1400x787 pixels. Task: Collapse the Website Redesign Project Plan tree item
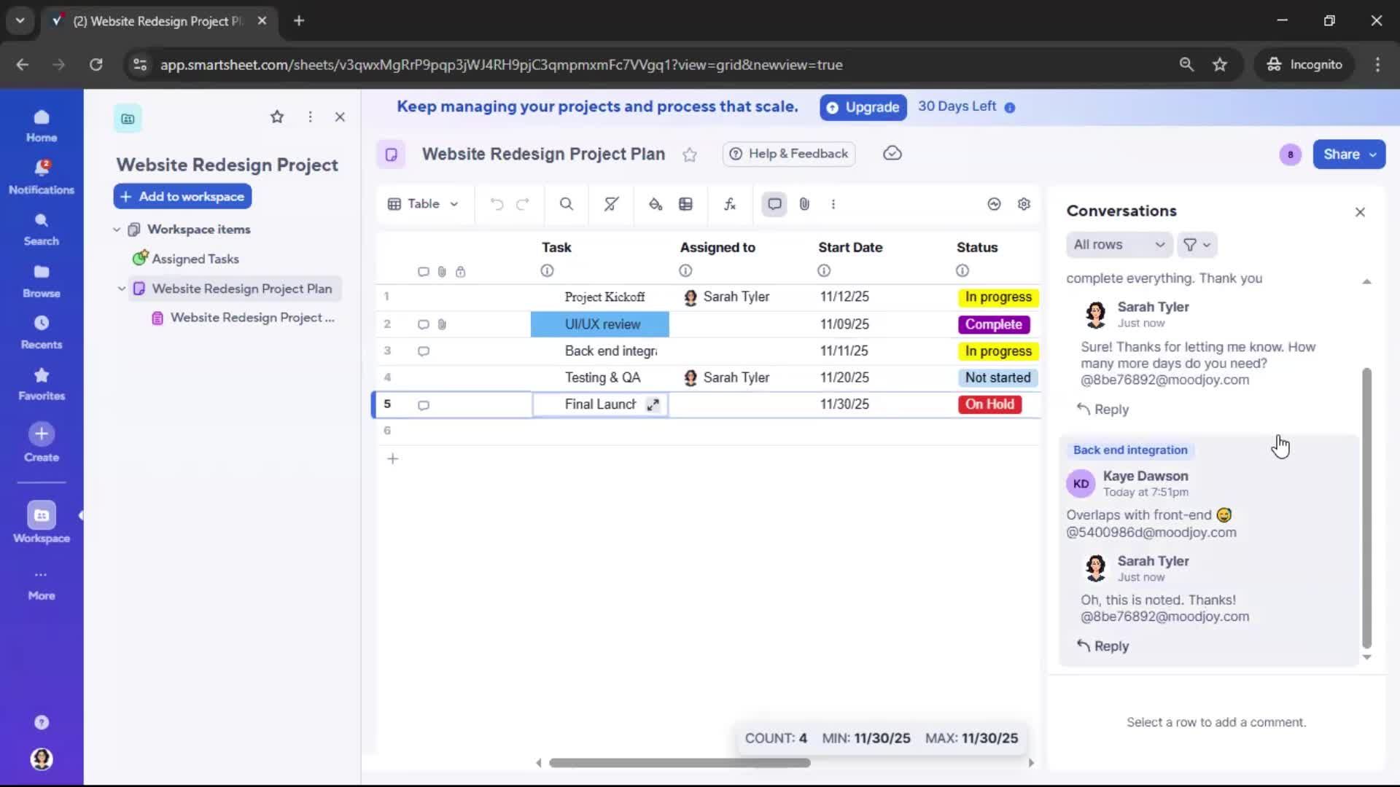(121, 289)
